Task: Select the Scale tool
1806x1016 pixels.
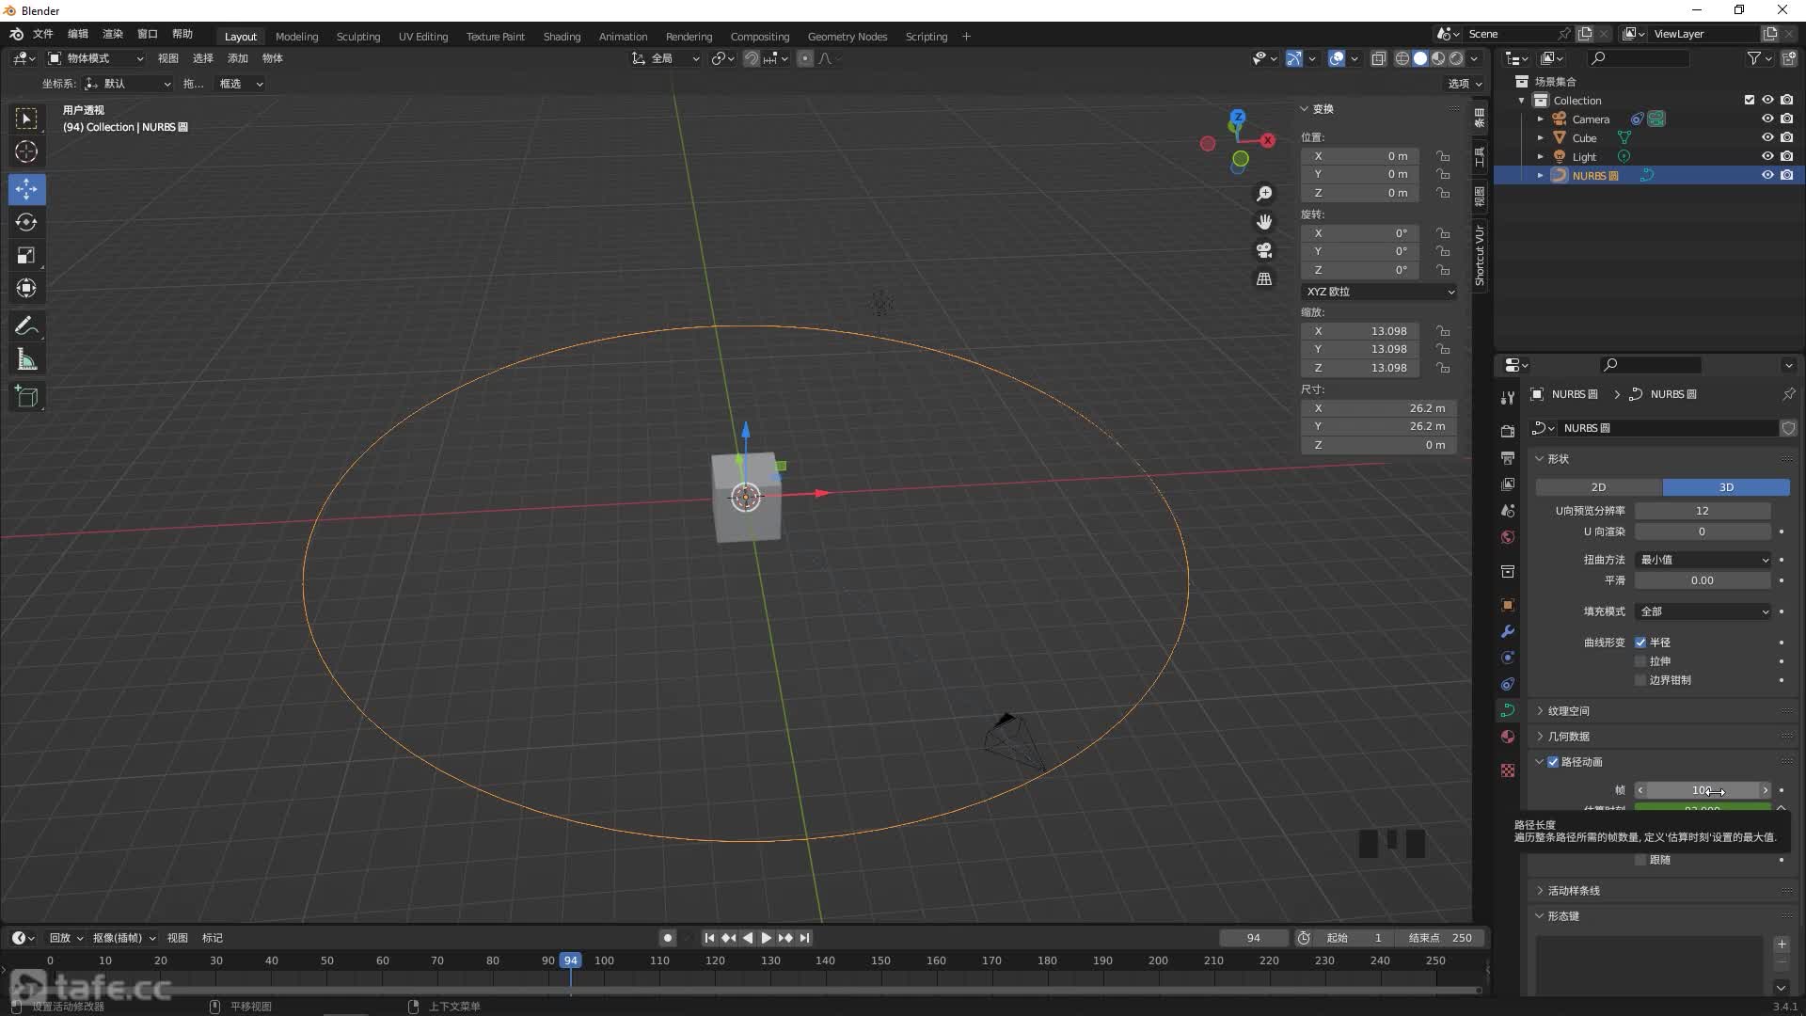Action: pyautogui.click(x=26, y=255)
